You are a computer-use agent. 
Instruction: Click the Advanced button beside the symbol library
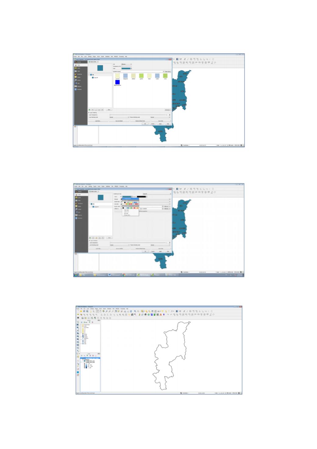[168, 110]
